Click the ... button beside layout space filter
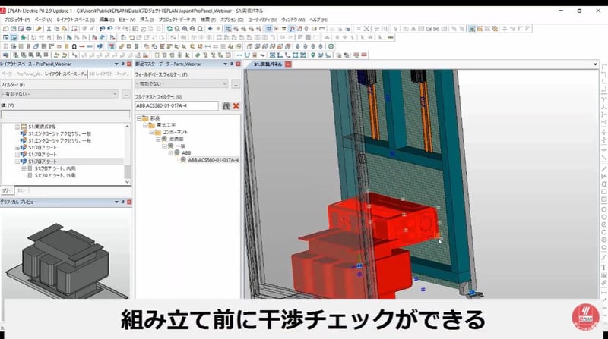The width and height of the screenshot is (608, 339). pos(125,94)
